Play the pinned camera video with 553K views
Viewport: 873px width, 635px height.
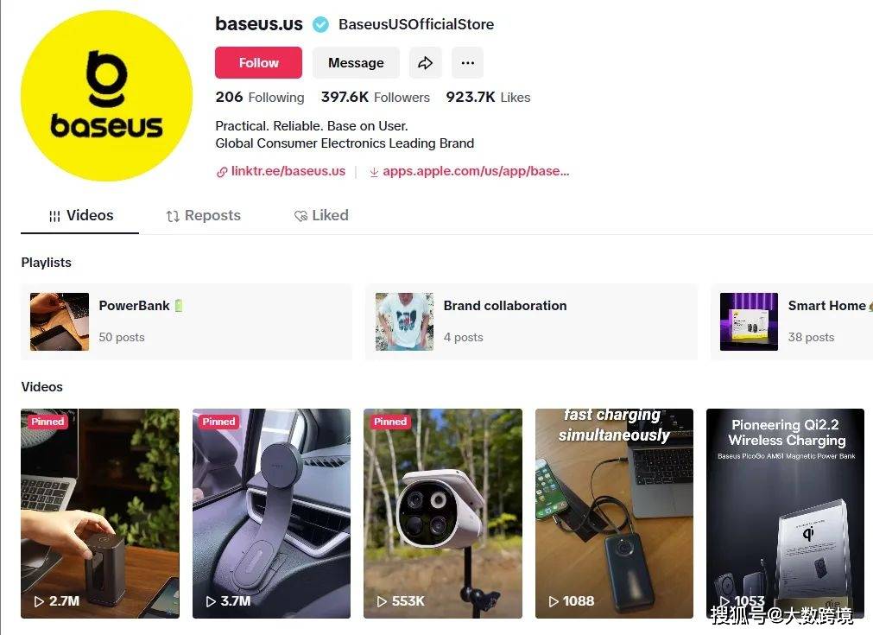(443, 513)
